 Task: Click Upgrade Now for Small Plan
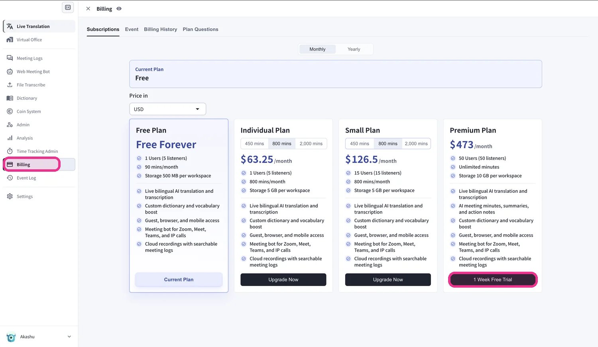pyautogui.click(x=388, y=280)
